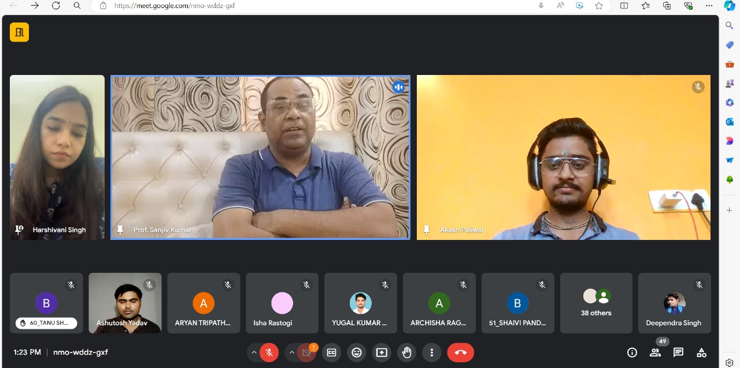740x368 pixels.
Task: Select Harshivani Singh's video tile
Action: [57, 157]
